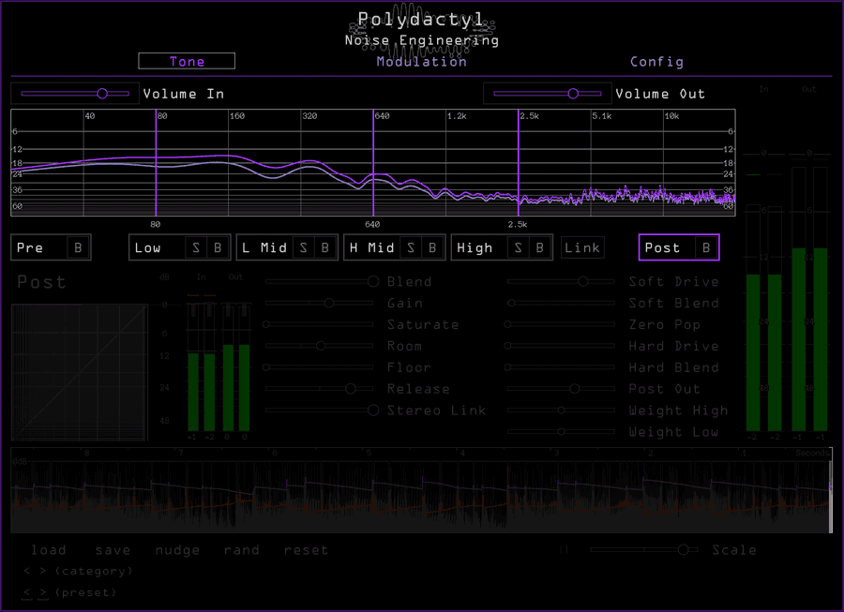Click the 2.5k crossover line

pos(519,163)
